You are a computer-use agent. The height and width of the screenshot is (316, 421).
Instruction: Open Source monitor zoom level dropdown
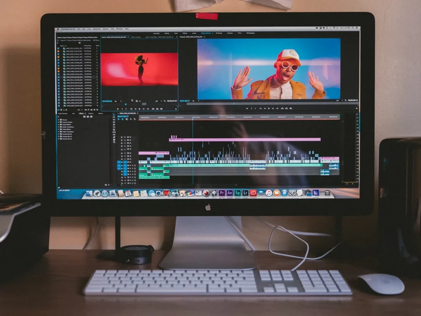(x=118, y=101)
